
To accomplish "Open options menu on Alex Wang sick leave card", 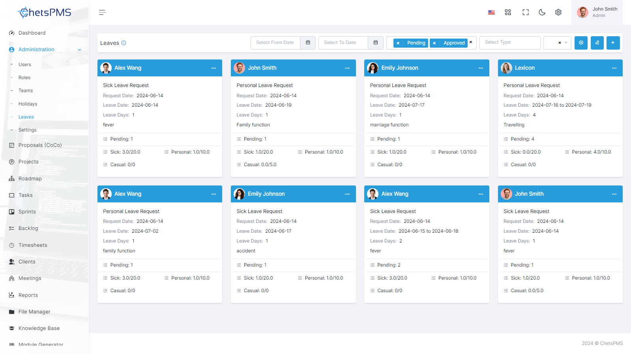I will click(213, 68).
